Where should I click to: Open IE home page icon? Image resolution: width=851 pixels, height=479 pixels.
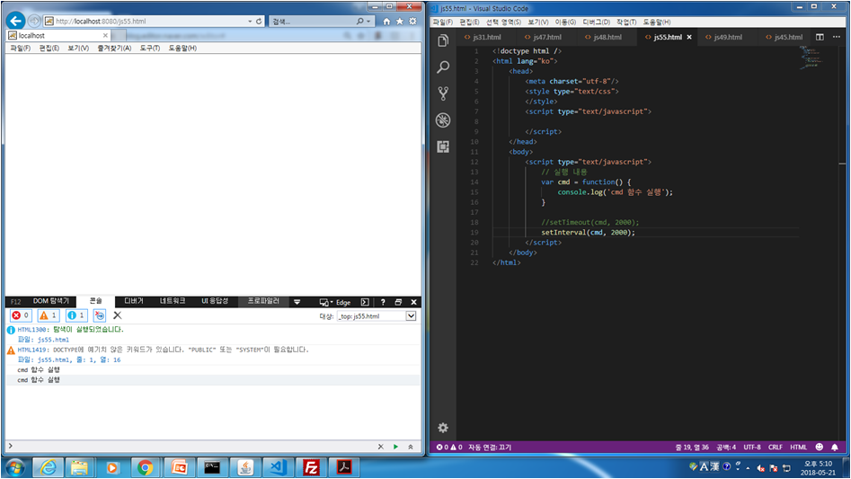point(386,22)
